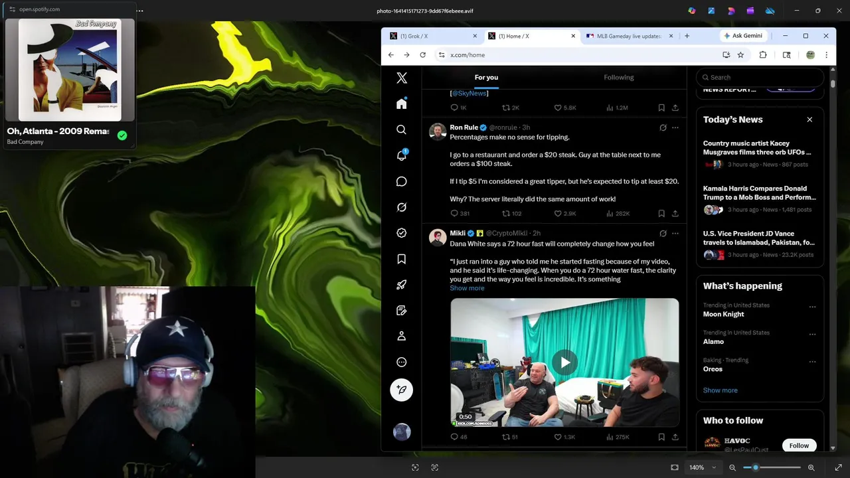Open the More circle menu in X sidebar
Viewport: 850px width, 478px height.
(x=402, y=362)
